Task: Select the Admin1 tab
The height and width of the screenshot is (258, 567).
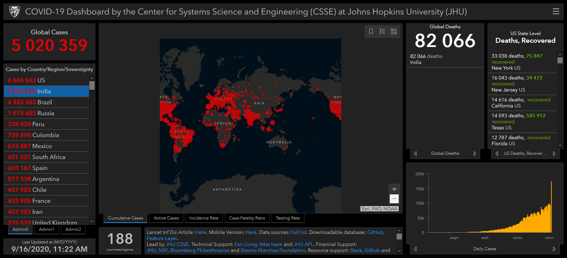Action: [x=47, y=229]
